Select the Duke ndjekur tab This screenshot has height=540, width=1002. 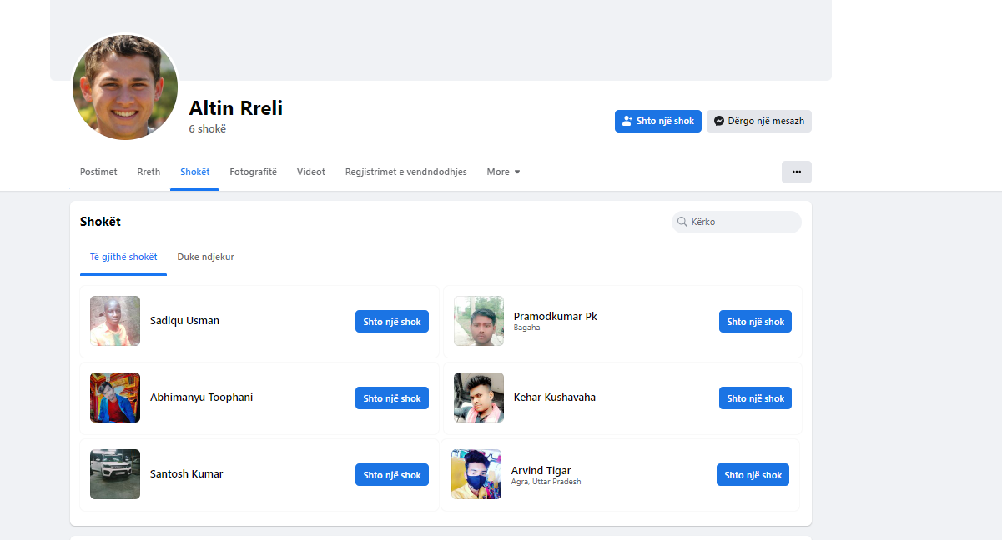pyautogui.click(x=205, y=257)
